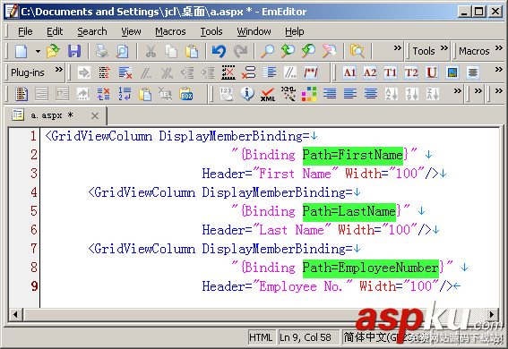The image size is (508, 349).
Task: Open the Window menu
Action: (x=254, y=31)
